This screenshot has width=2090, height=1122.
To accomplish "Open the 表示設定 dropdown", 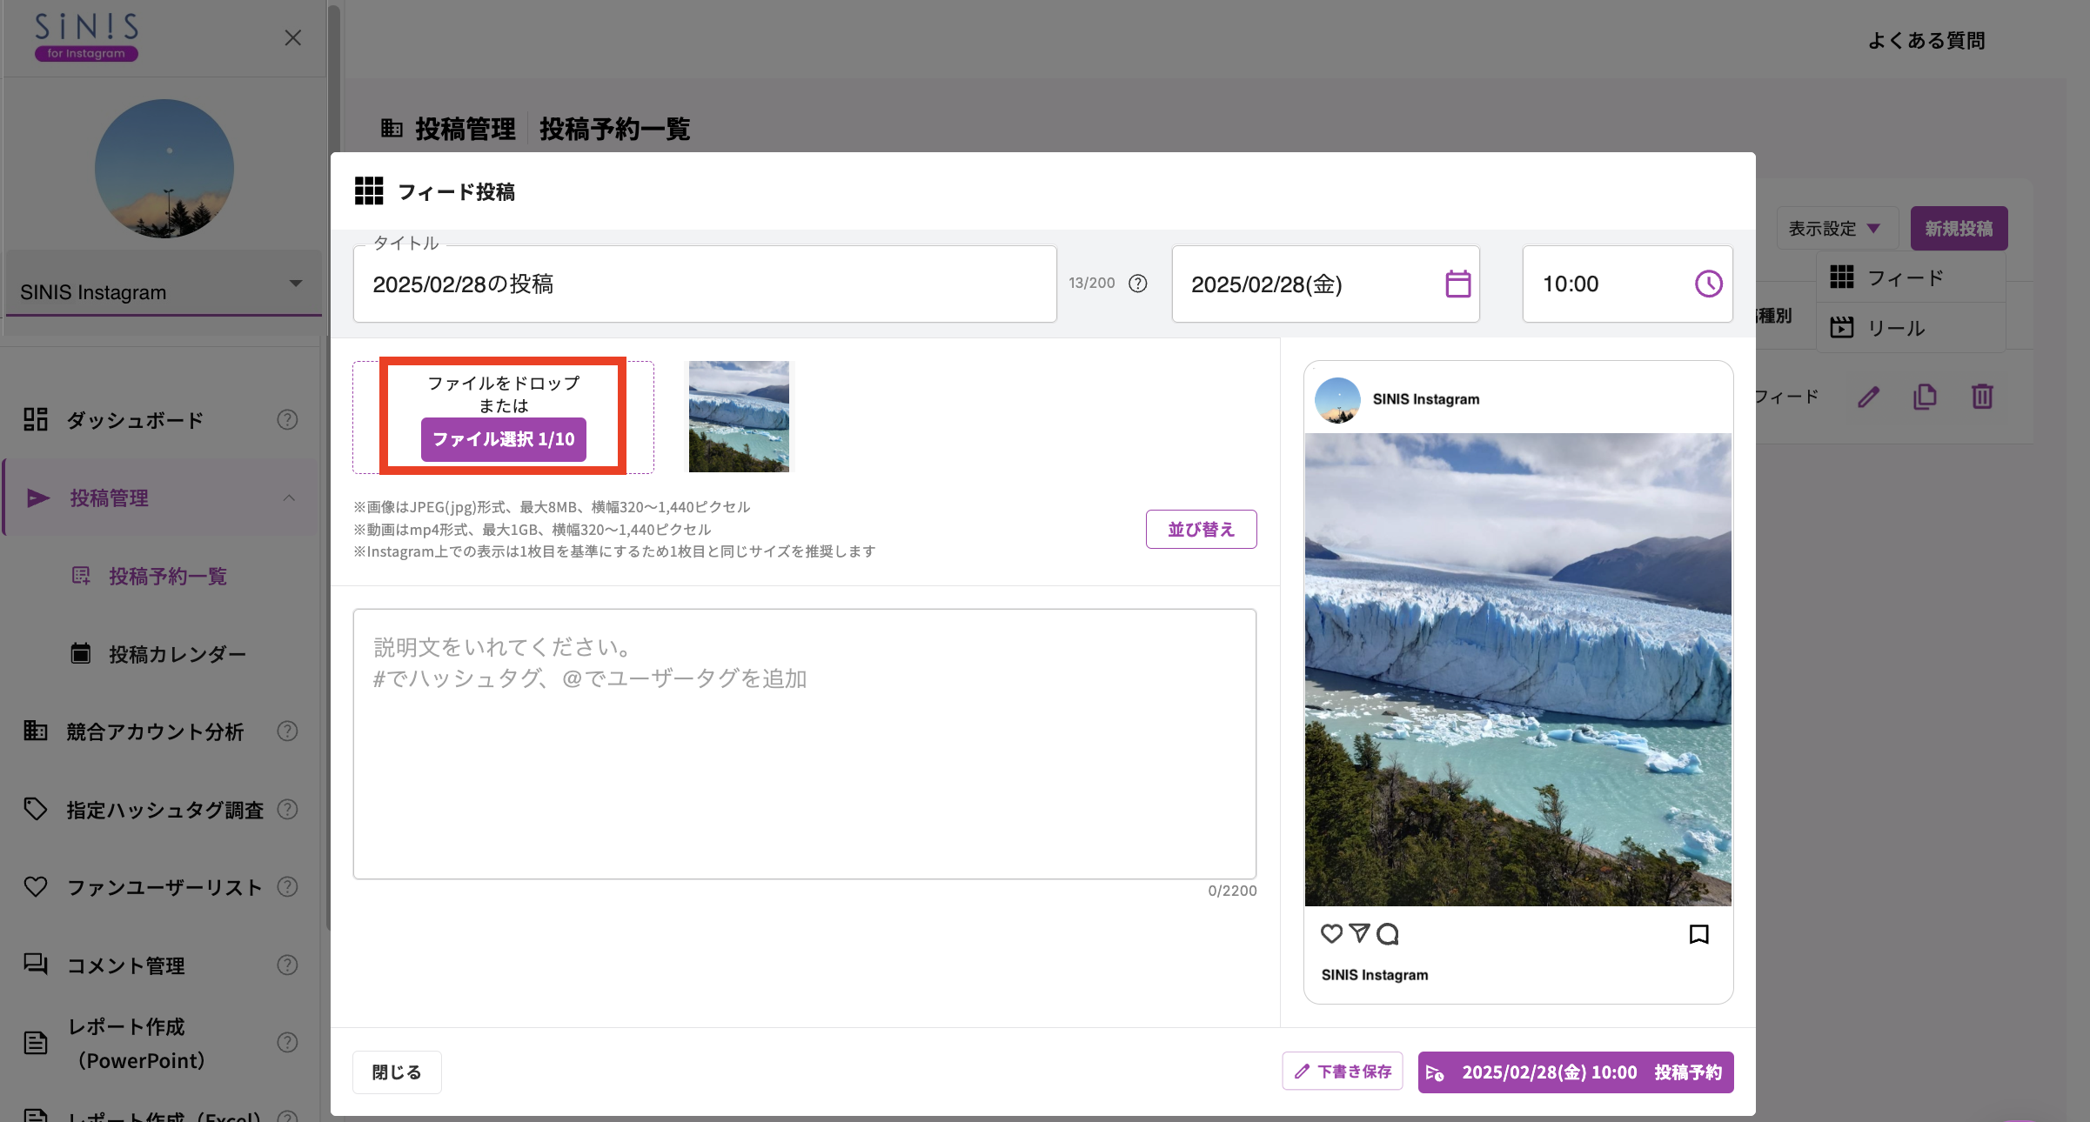I will (x=1834, y=228).
